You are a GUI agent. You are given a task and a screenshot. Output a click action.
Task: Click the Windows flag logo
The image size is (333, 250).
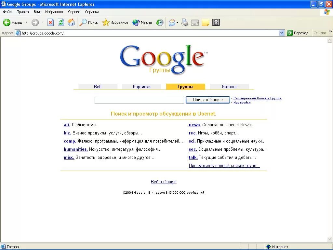(x=327, y=12)
